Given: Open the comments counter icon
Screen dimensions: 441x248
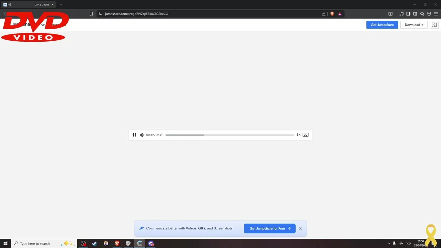Looking at the screenshot, I should pyautogui.click(x=434, y=25).
